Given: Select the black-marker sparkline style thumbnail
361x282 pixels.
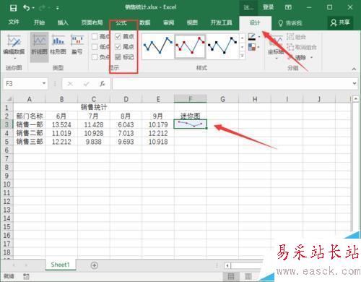Looking at the screenshot, I should point(222,46).
